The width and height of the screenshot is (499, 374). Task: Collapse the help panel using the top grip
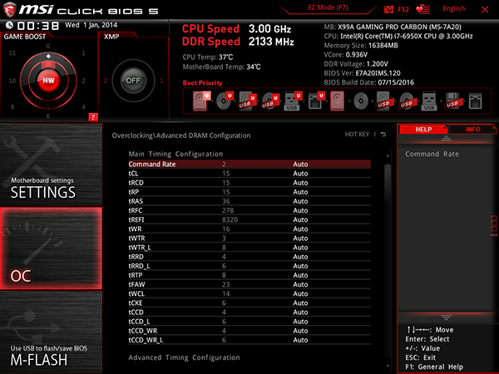pos(446,138)
